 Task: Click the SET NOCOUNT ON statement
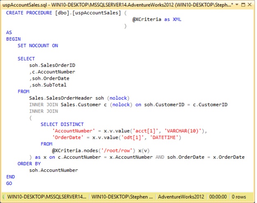[38, 46]
